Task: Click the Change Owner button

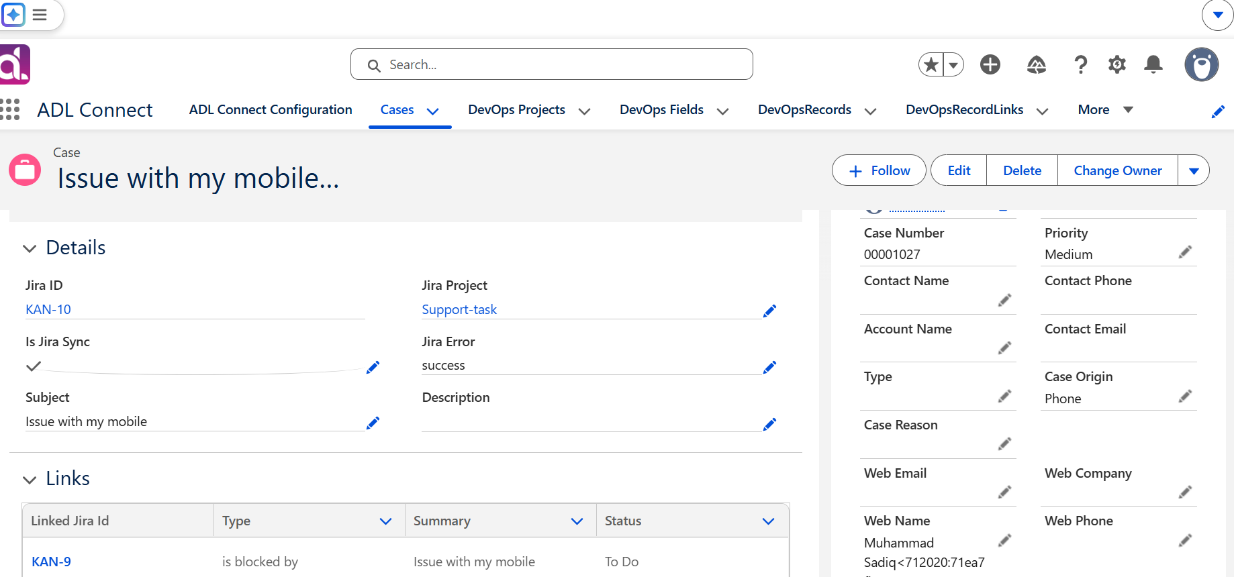Action: point(1118,170)
